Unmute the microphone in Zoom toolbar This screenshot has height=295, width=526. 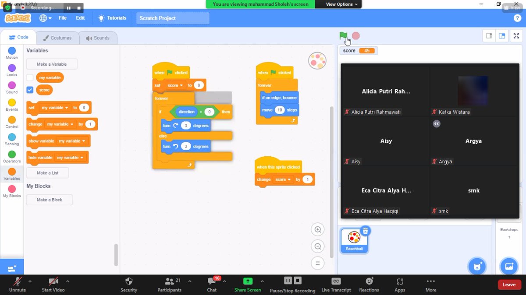click(18, 284)
